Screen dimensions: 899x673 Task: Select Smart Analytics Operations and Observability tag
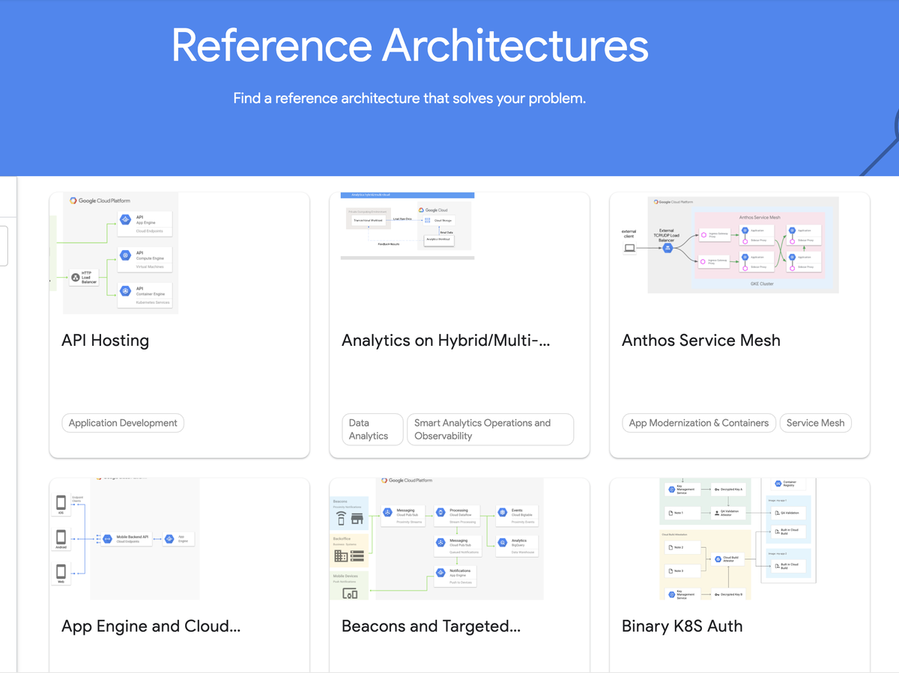coord(491,430)
